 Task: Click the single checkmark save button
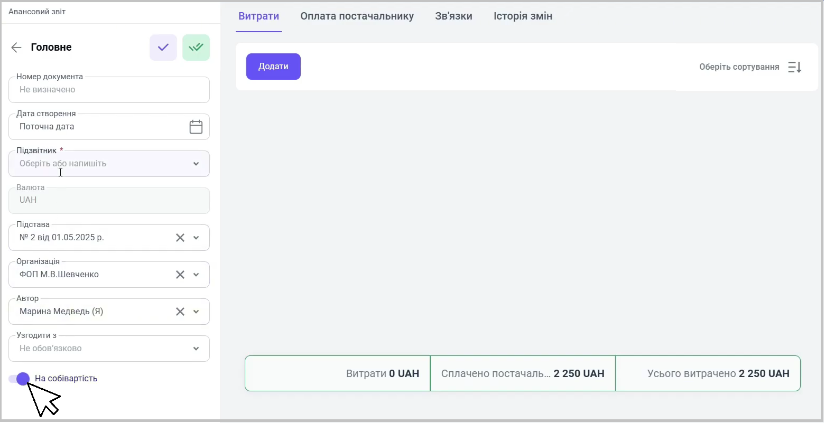[x=163, y=48]
